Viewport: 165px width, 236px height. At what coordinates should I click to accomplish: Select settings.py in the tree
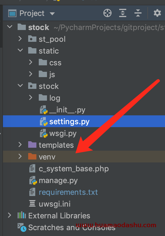(x=84, y=121)
